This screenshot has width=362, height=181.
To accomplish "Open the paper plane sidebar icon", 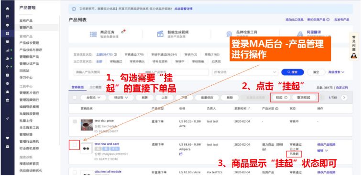I will tap(7, 119).
